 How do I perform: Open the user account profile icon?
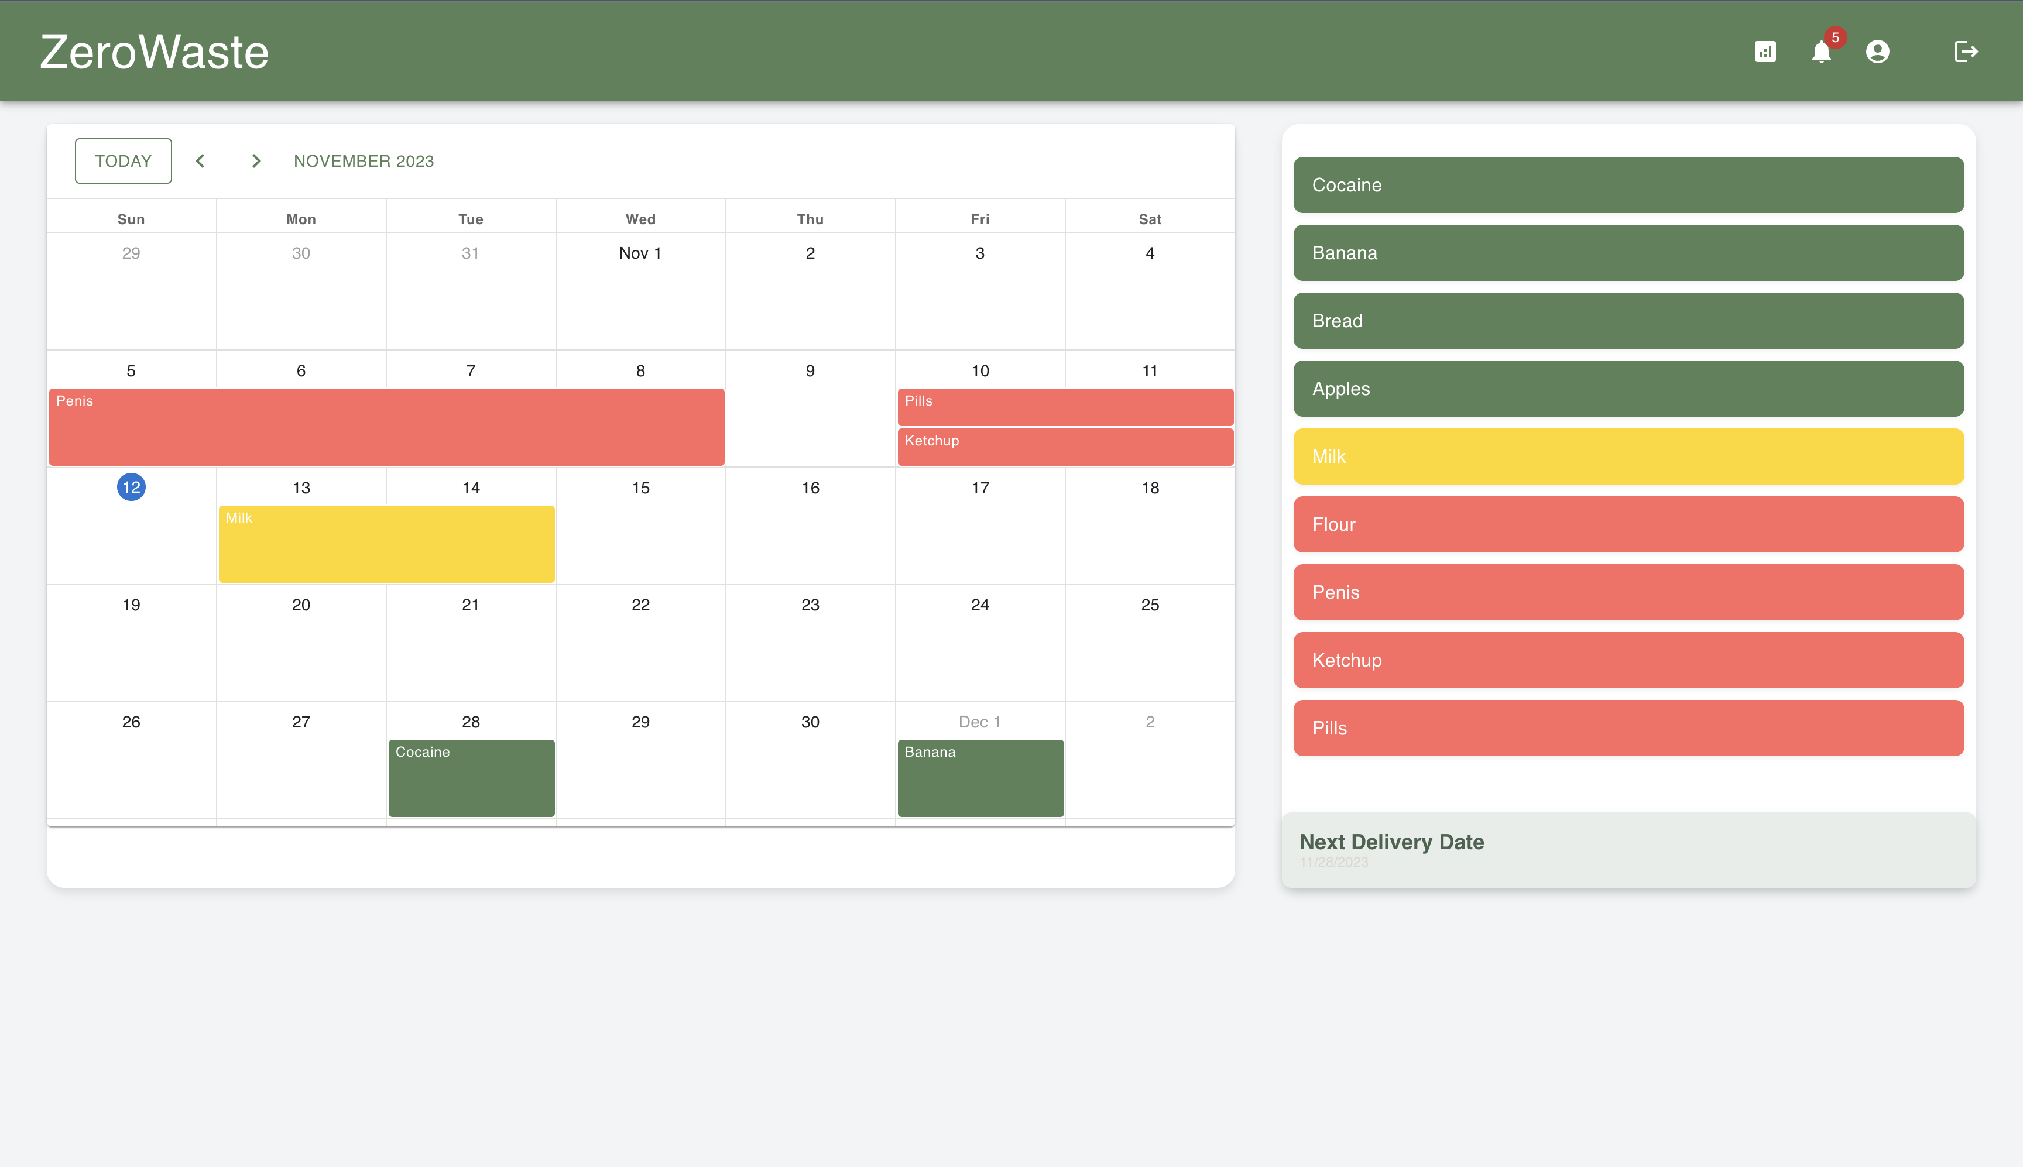tap(1877, 52)
